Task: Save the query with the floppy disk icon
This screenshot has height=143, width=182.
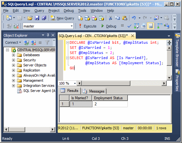Action: point(37,18)
